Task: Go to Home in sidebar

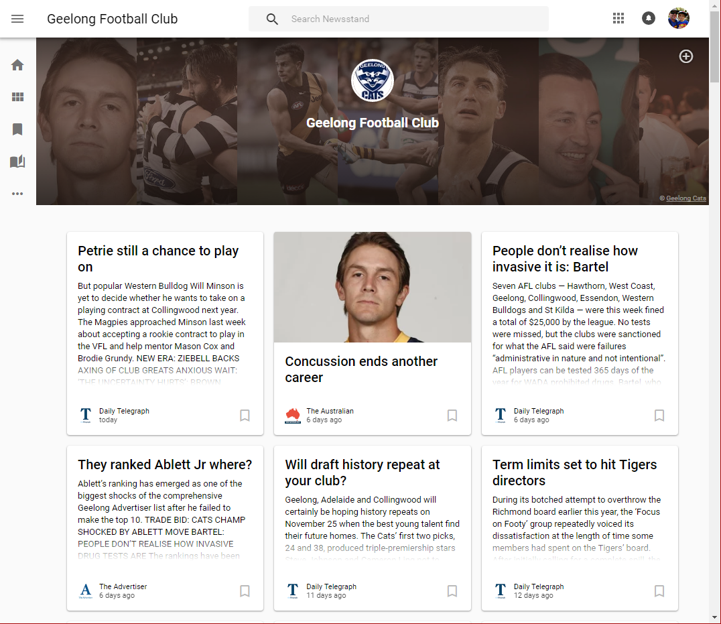Action: 17,65
